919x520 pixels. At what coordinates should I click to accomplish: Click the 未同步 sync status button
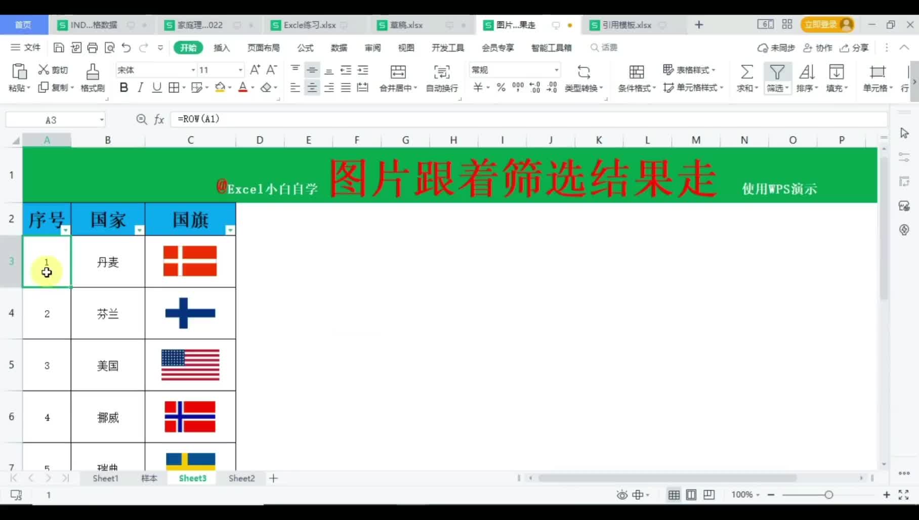pyautogui.click(x=776, y=48)
